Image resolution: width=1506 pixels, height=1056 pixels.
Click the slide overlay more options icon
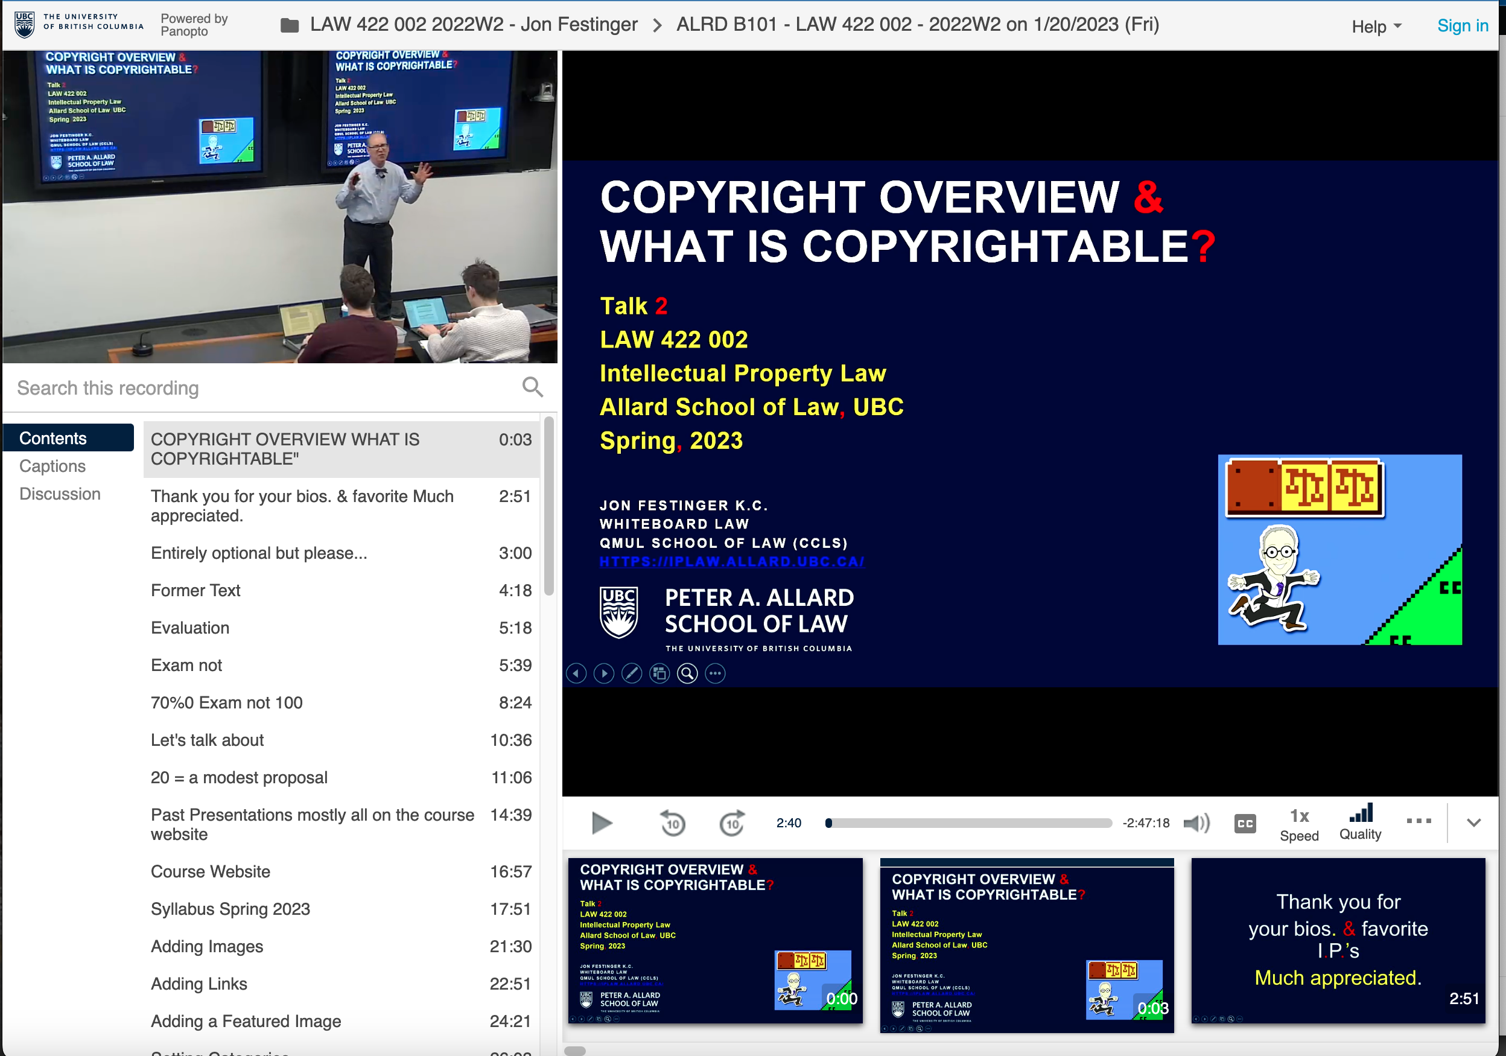click(x=715, y=673)
